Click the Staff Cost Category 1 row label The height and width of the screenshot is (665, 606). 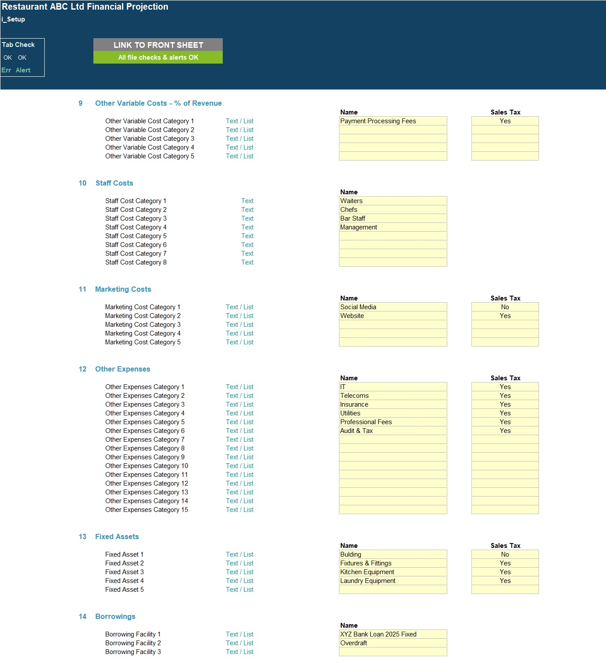[135, 201]
